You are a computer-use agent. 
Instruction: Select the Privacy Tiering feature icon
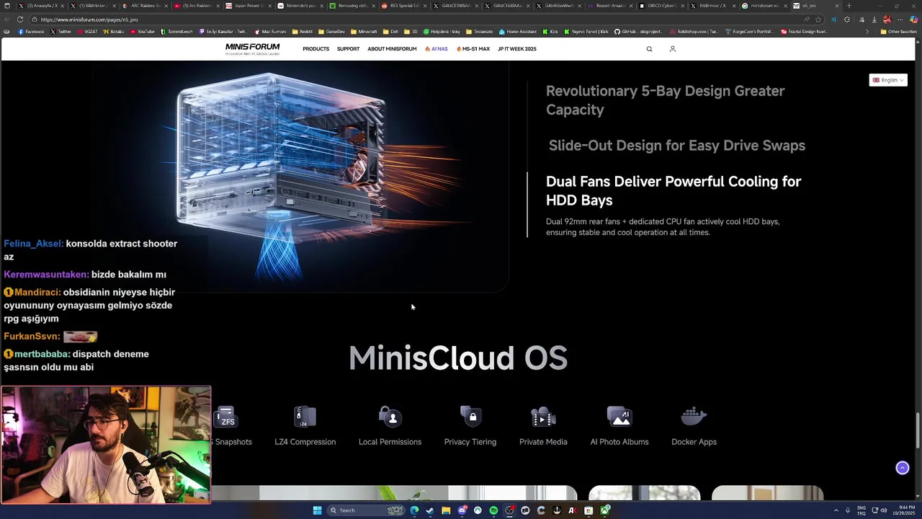[470, 417]
